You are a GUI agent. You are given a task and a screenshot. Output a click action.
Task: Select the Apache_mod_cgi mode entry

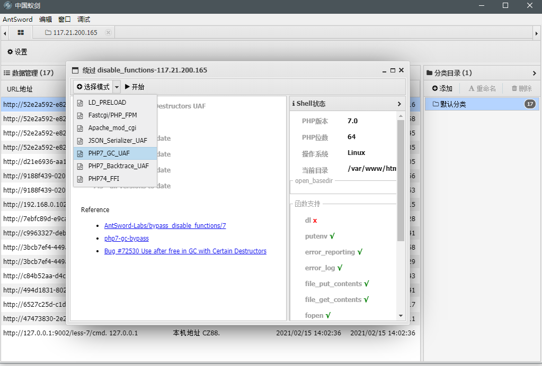click(x=112, y=128)
